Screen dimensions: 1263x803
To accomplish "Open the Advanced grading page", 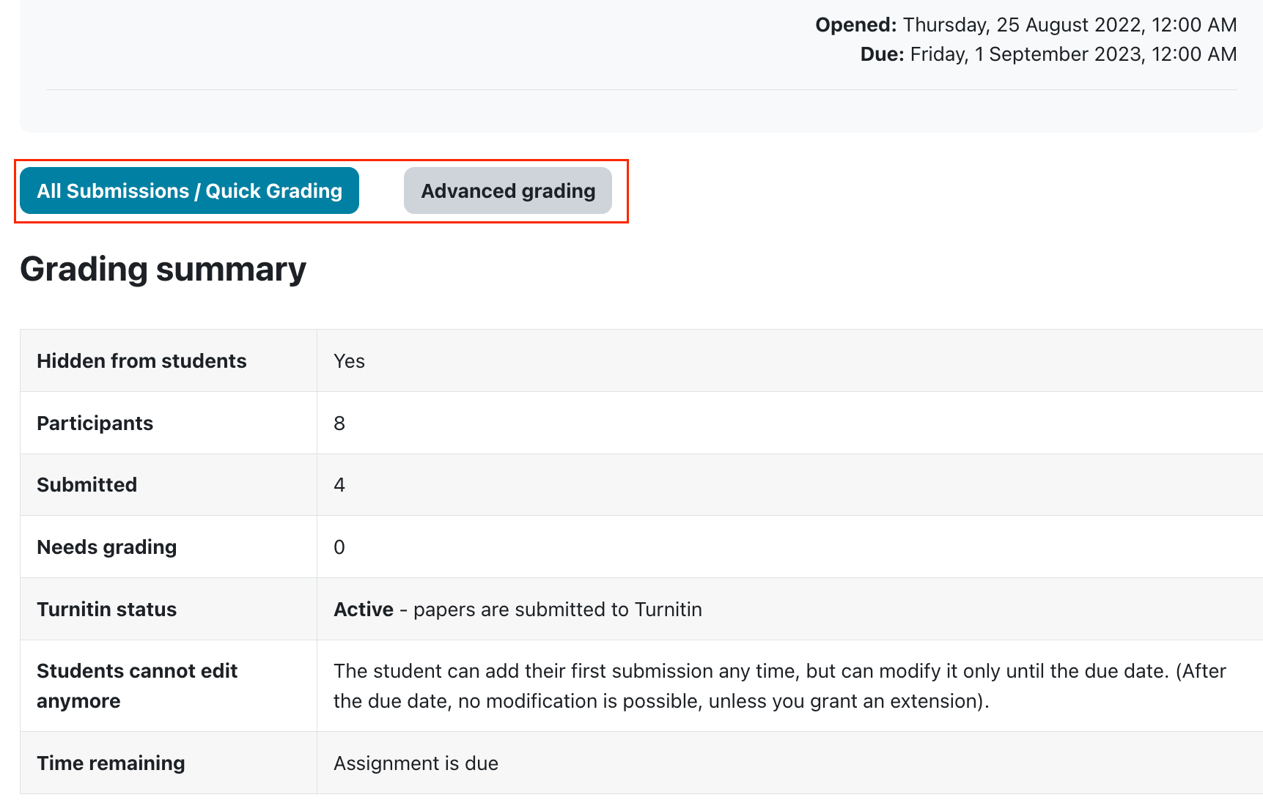I will pos(507,191).
